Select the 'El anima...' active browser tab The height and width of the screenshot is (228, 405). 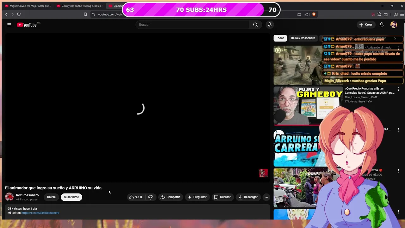(115, 6)
